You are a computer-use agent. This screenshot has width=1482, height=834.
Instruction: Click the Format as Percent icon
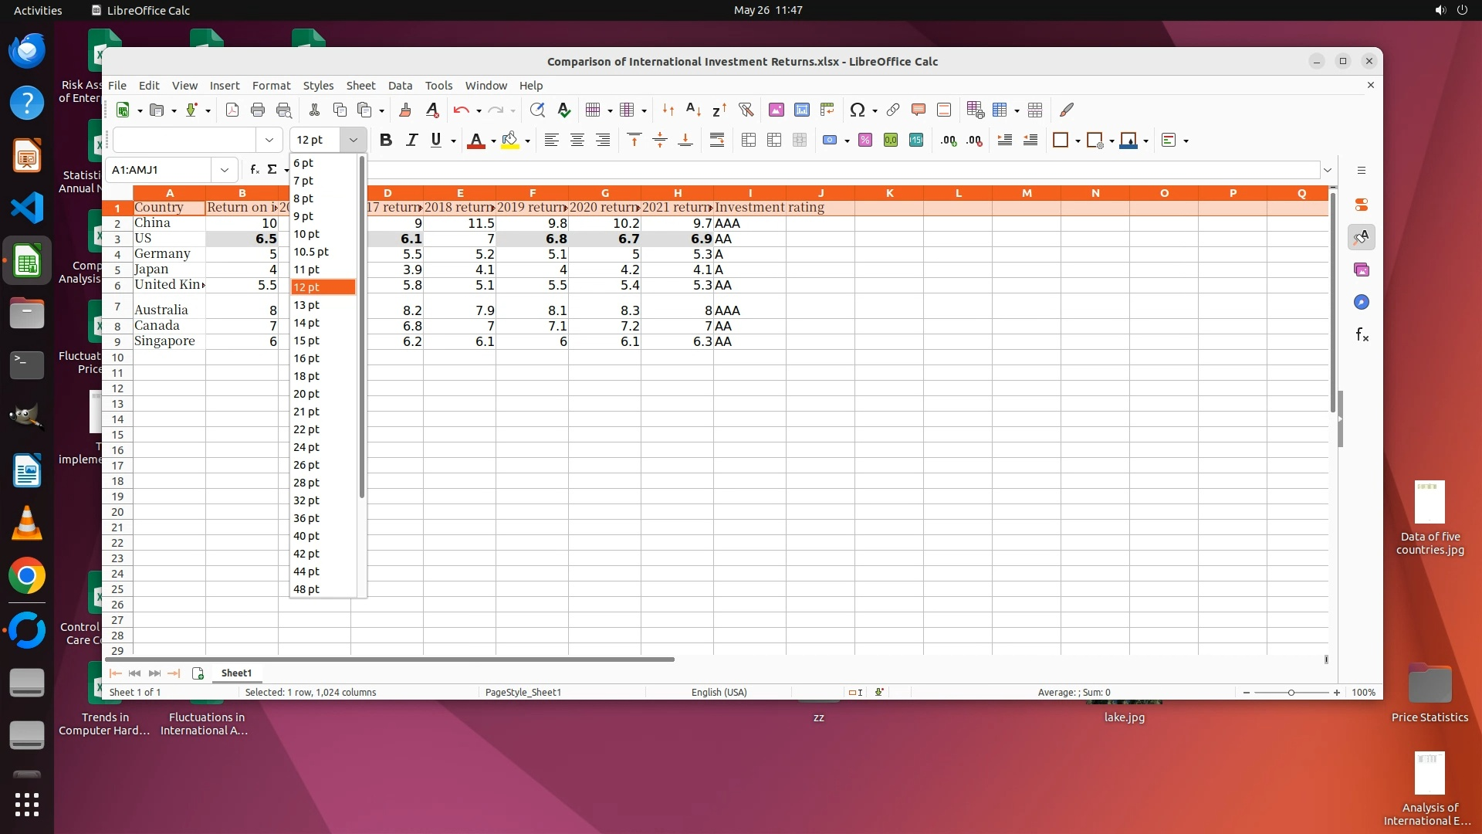coord(865,140)
